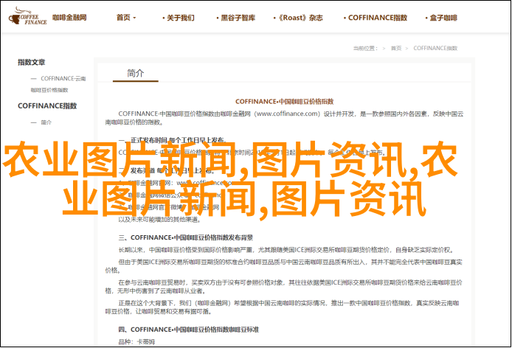Open 关于我们 in the navigation bar
This screenshot has height=348, width=512.
click(179, 18)
